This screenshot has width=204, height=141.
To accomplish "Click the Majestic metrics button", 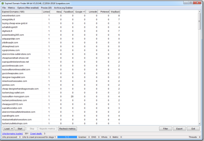I will click(x=47, y=129).
